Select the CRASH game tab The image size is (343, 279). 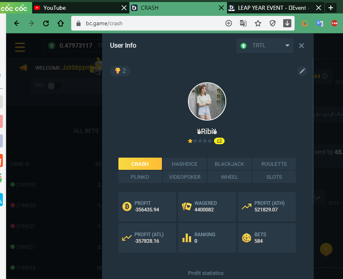(140, 164)
